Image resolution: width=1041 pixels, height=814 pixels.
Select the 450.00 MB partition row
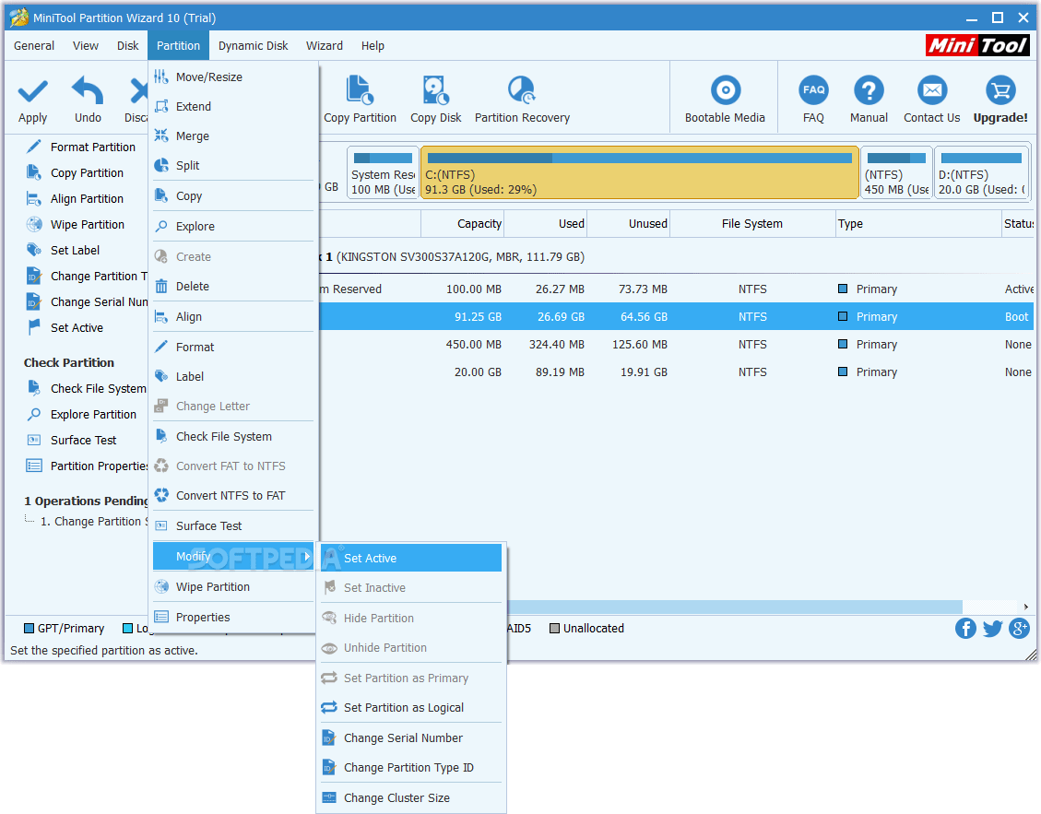click(x=676, y=345)
